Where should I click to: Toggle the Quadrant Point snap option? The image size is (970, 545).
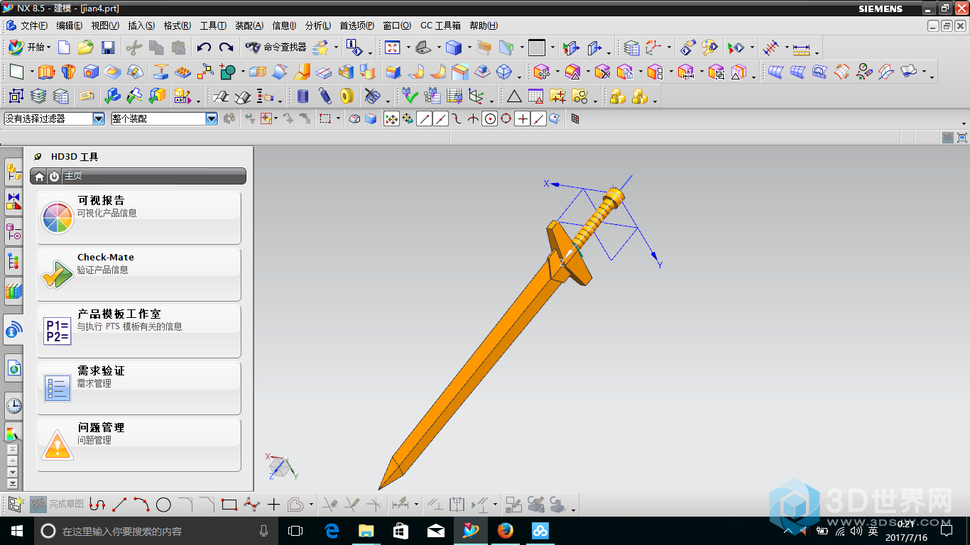(506, 119)
